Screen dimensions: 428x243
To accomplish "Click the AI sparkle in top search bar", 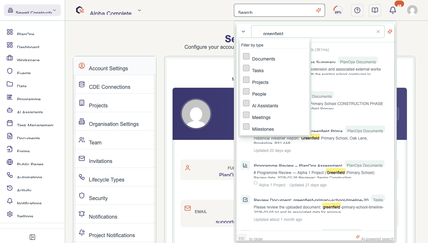I will (x=319, y=10).
